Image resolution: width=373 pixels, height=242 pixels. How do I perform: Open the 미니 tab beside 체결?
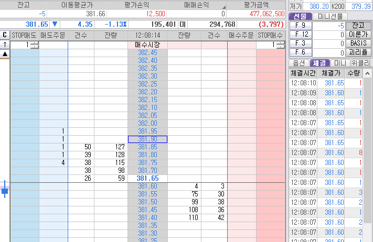click(x=340, y=63)
